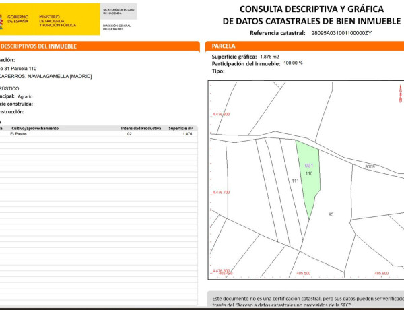Viewport: 404px width, 310px height.
Task: Click the Gobierno de España logo text
Action: click(x=18, y=19)
